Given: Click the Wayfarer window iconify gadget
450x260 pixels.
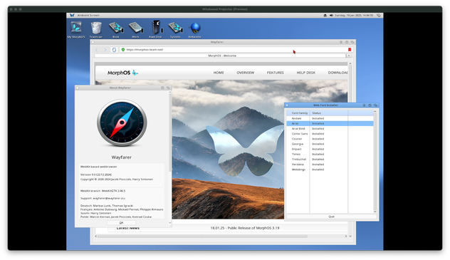Looking at the screenshot, I should tap(341, 42).
